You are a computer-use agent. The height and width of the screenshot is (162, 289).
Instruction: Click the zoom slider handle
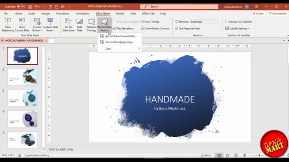point(259,155)
